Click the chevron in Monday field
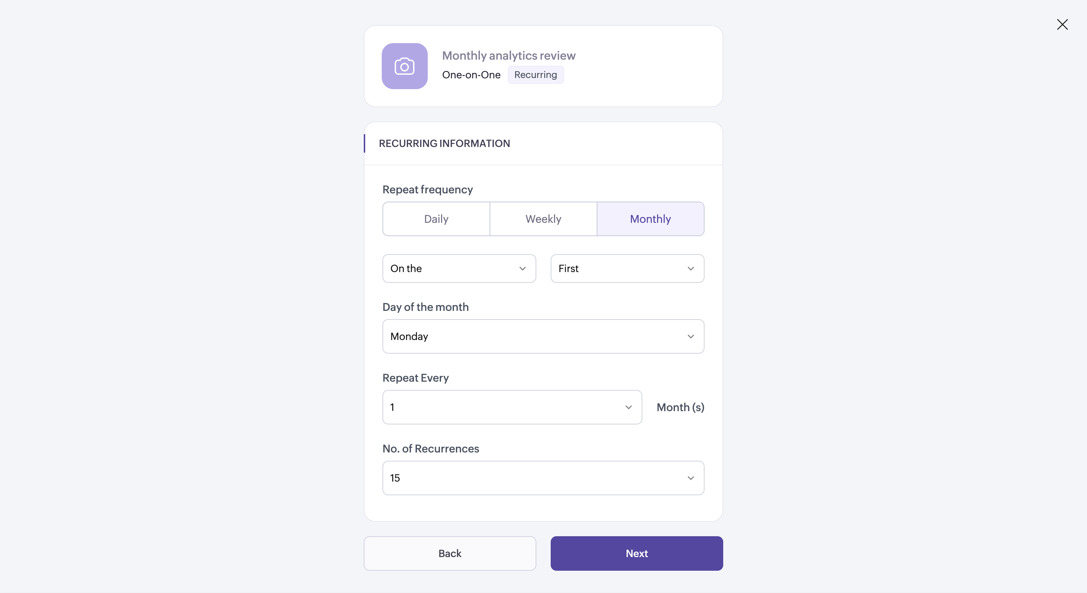The image size is (1087, 593). [691, 336]
